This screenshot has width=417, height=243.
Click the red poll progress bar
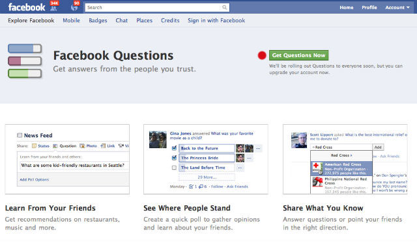25,61
